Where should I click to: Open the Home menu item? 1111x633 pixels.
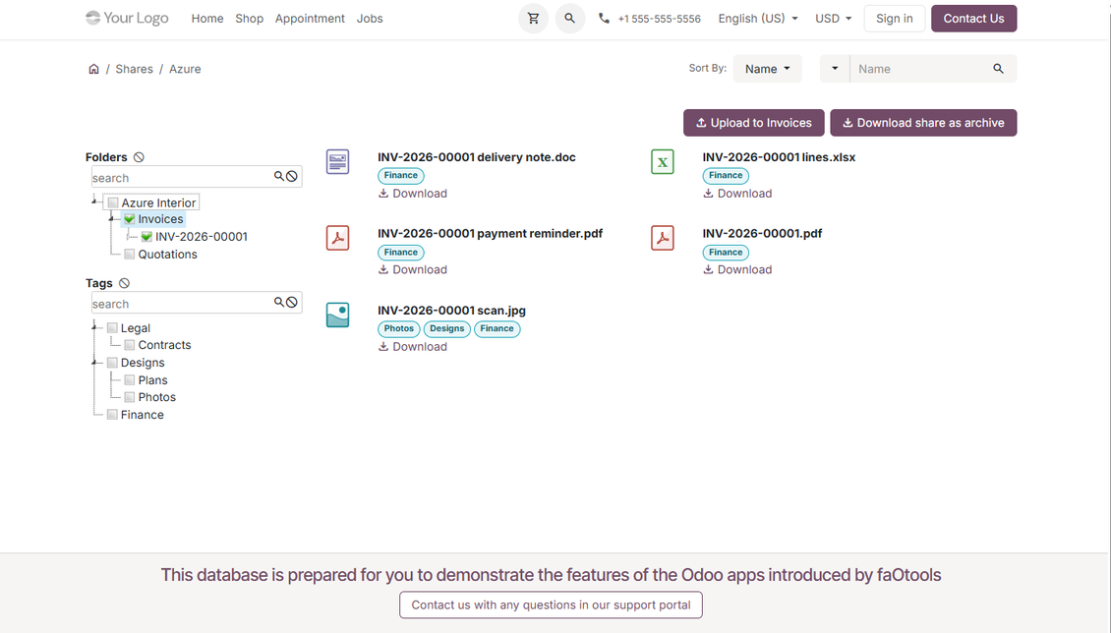206,19
